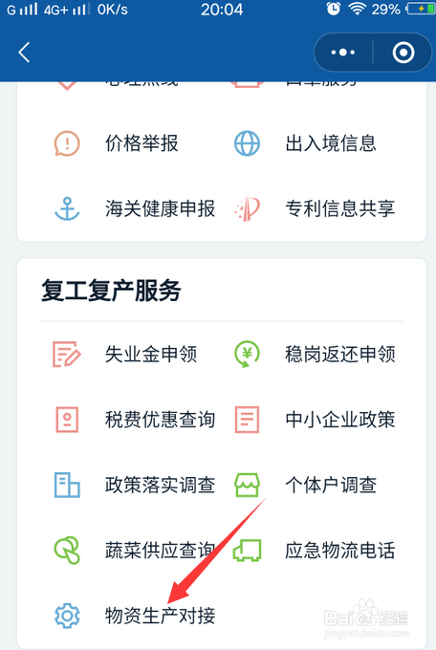436x650 pixels.
Task: Tap the 复工复产服务 section heading
Action: (111, 291)
